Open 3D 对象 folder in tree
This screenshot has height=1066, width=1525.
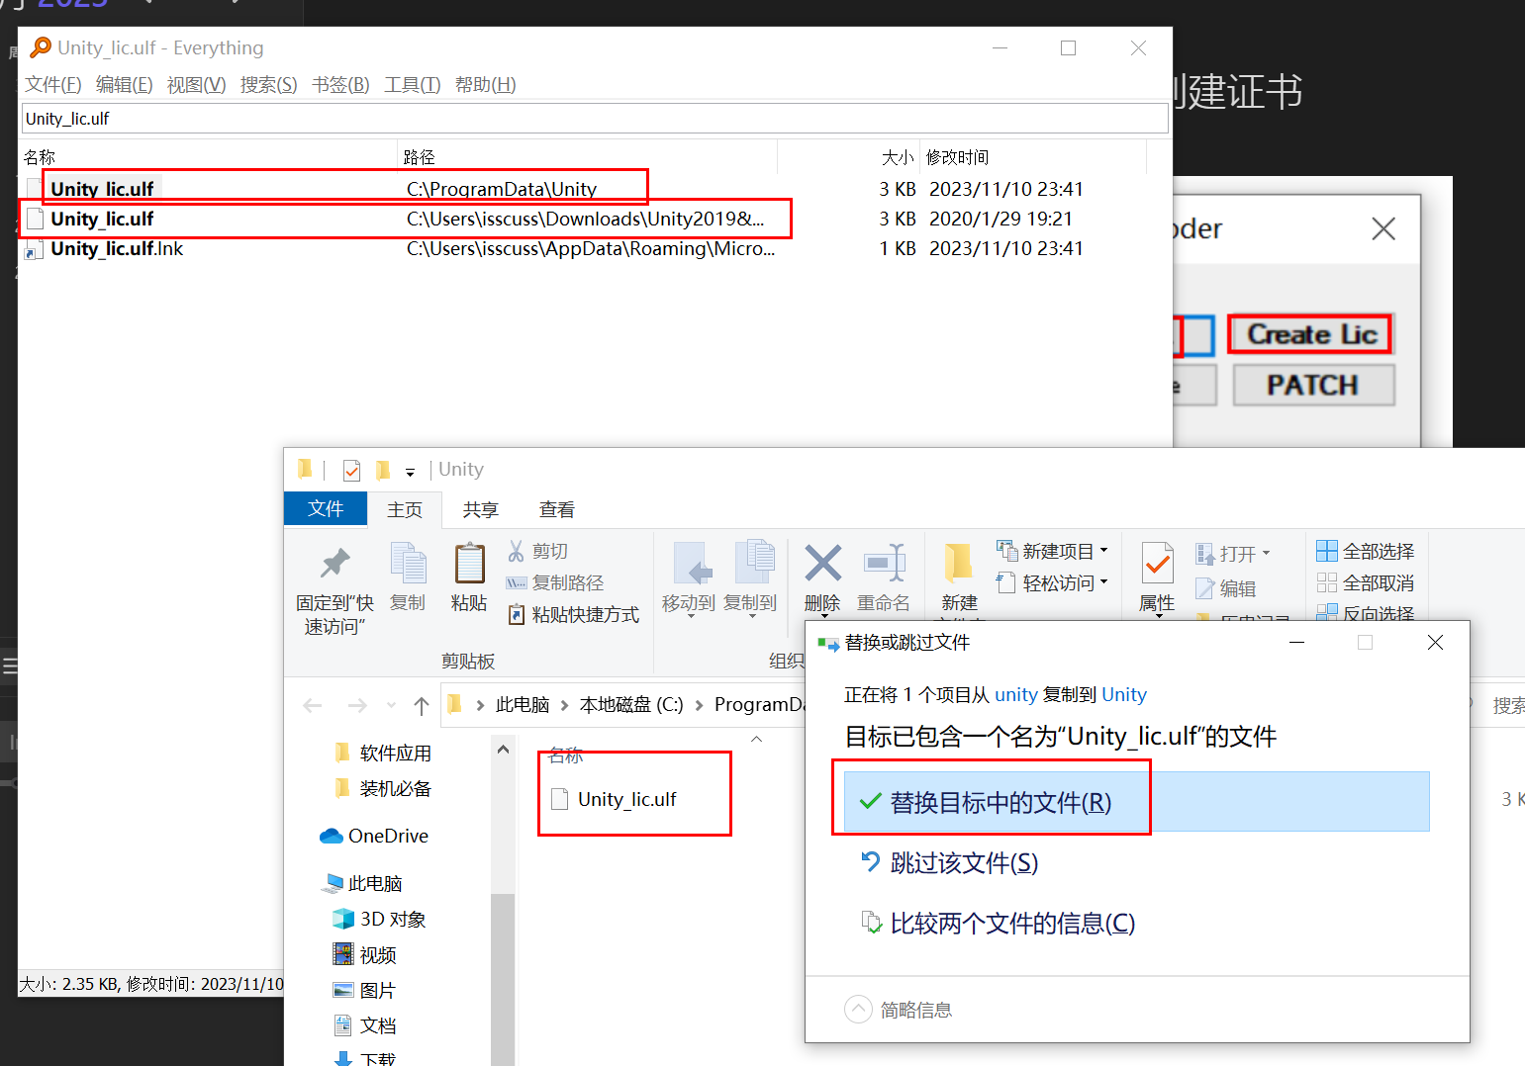(380, 919)
